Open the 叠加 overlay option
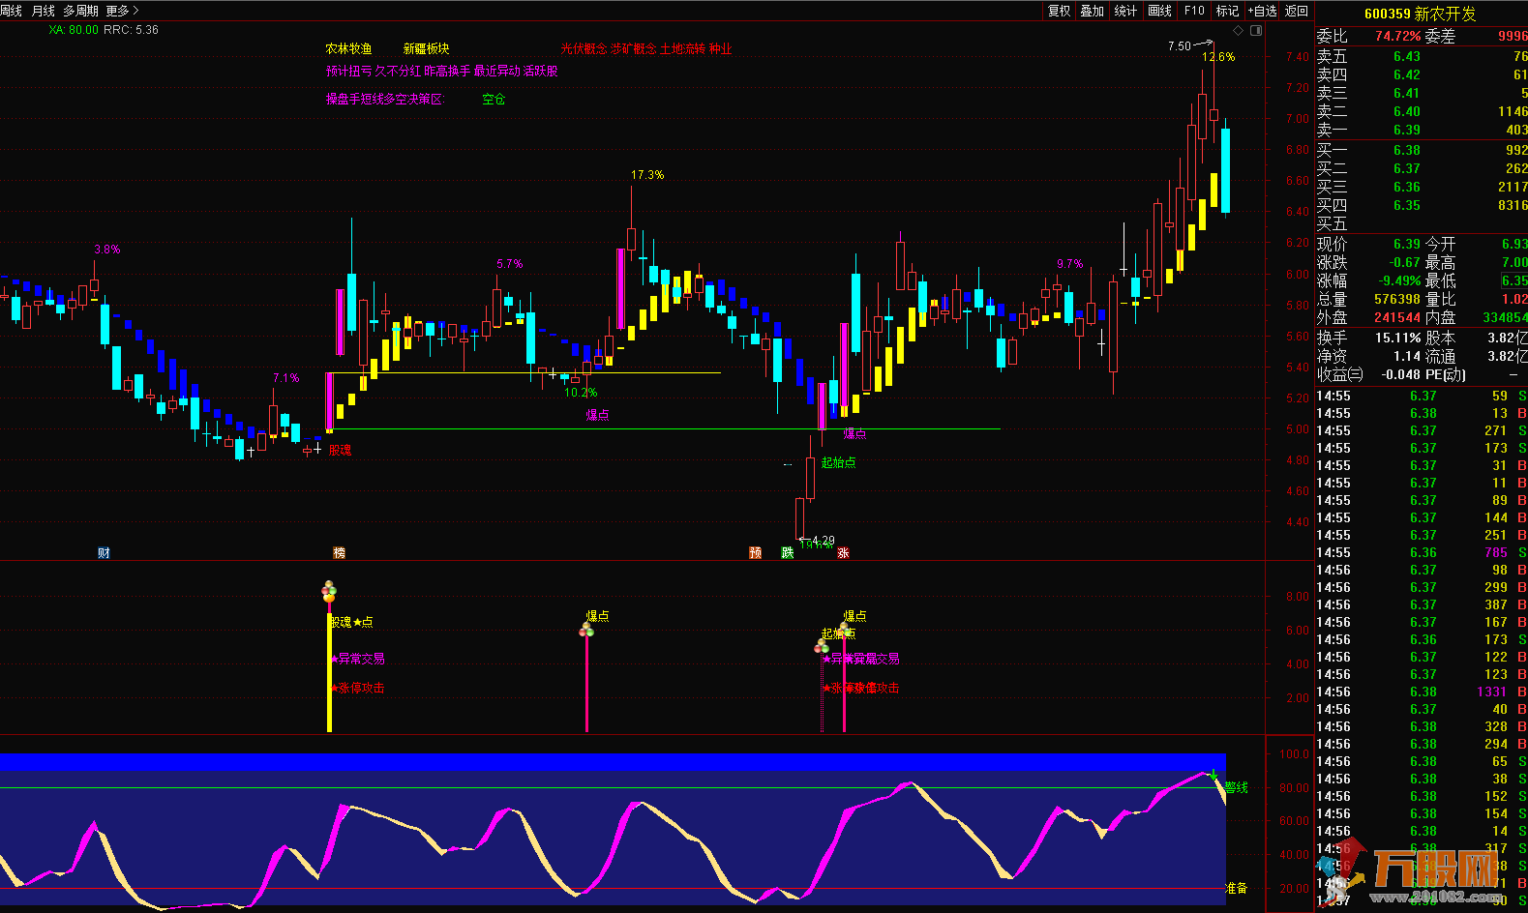The height and width of the screenshot is (913, 1528). (1093, 11)
